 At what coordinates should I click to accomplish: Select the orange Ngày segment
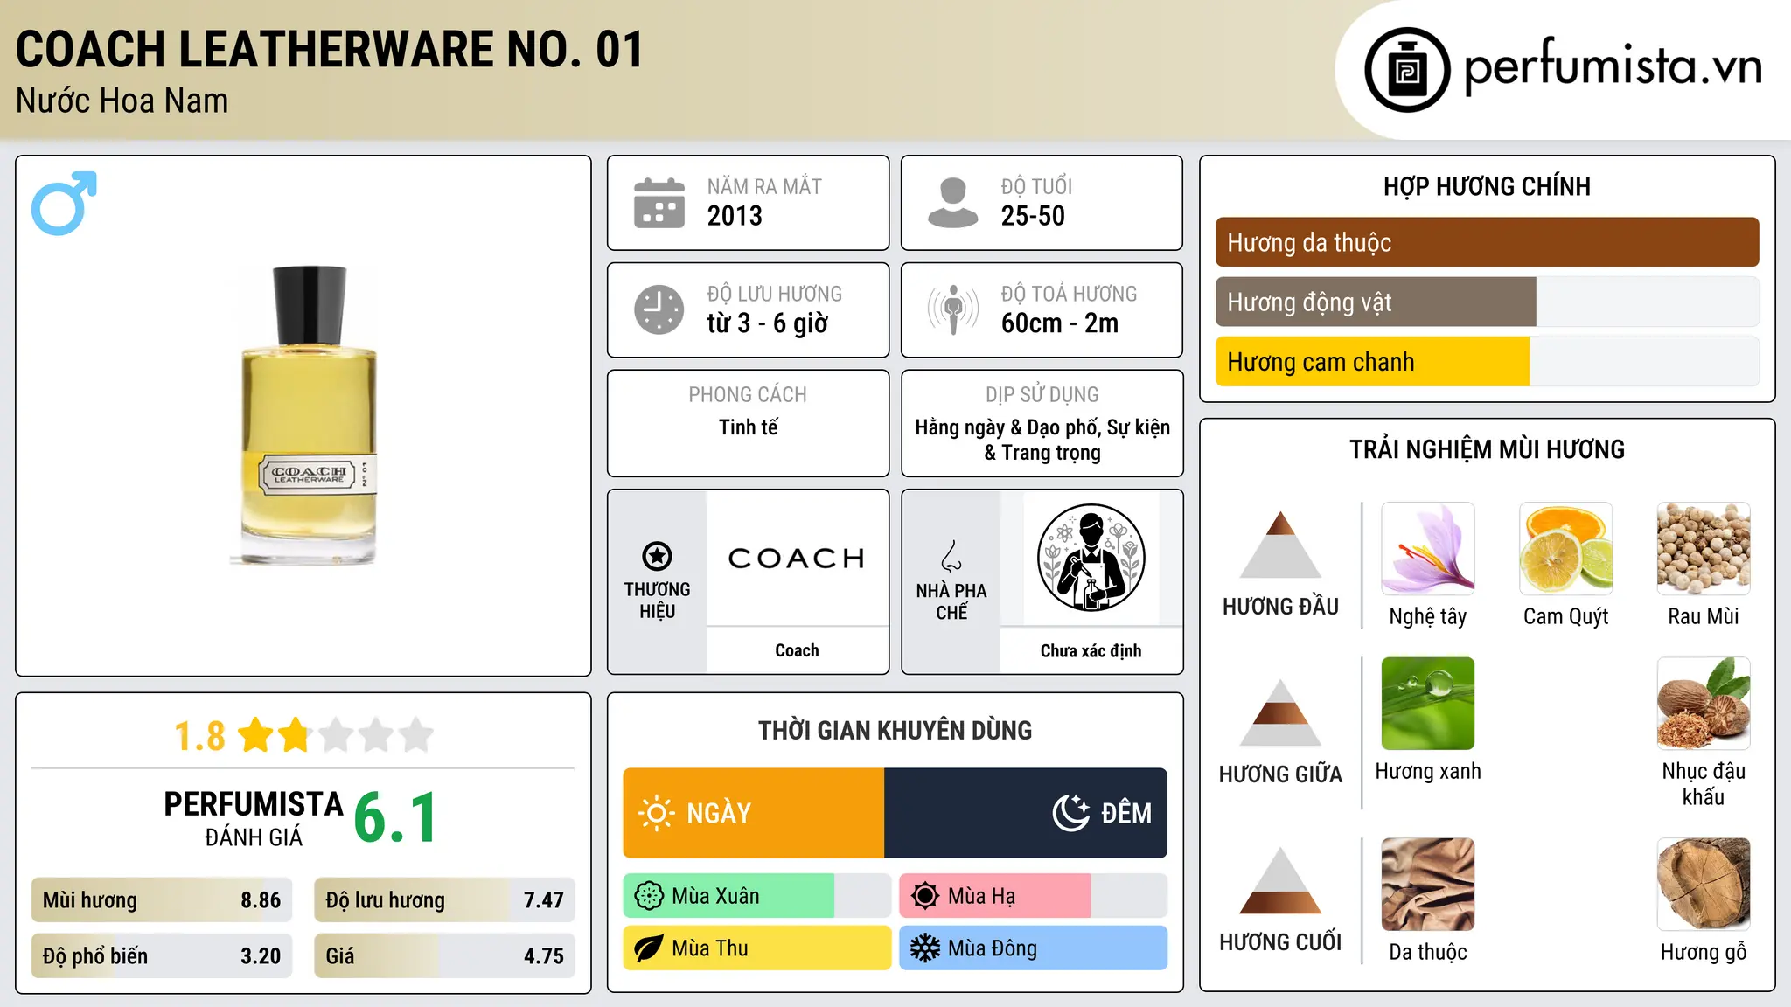(754, 813)
